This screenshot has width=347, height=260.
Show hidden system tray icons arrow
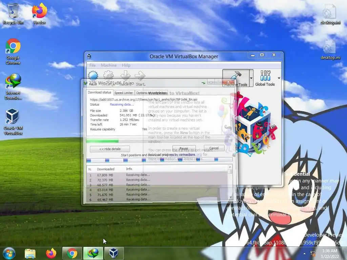pyautogui.click(x=305, y=254)
